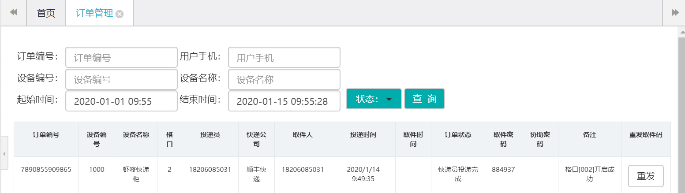The height and width of the screenshot is (193, 685).
Task: Open the 结束时间 date picker field
Action: (284, 101)
